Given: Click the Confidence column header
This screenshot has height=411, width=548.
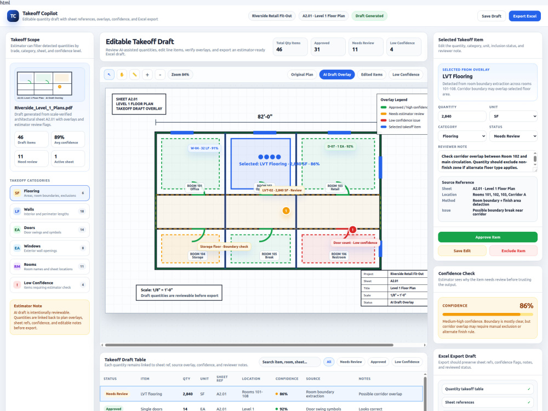Looking at the screenshot, I should click(287, 379).
